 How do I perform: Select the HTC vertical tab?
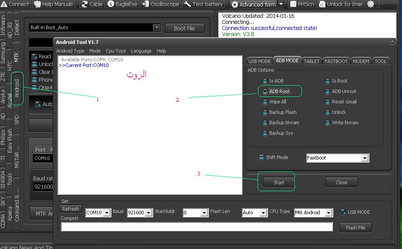(10, 66)
